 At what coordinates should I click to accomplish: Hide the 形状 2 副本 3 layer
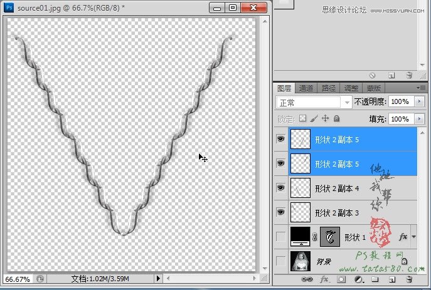tap(280, 212)
